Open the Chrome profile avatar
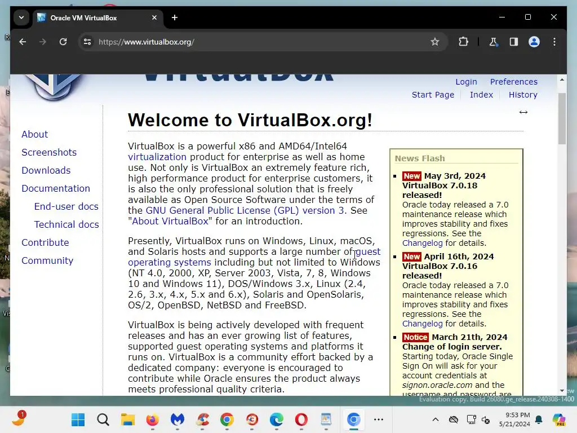 [x=534, y=42]
